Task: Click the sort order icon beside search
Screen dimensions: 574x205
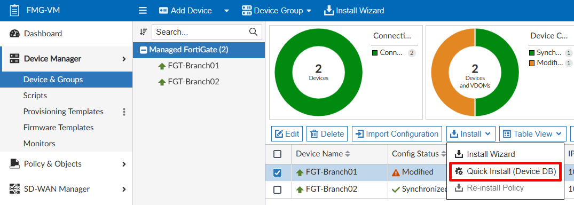Action: point(143,32)
